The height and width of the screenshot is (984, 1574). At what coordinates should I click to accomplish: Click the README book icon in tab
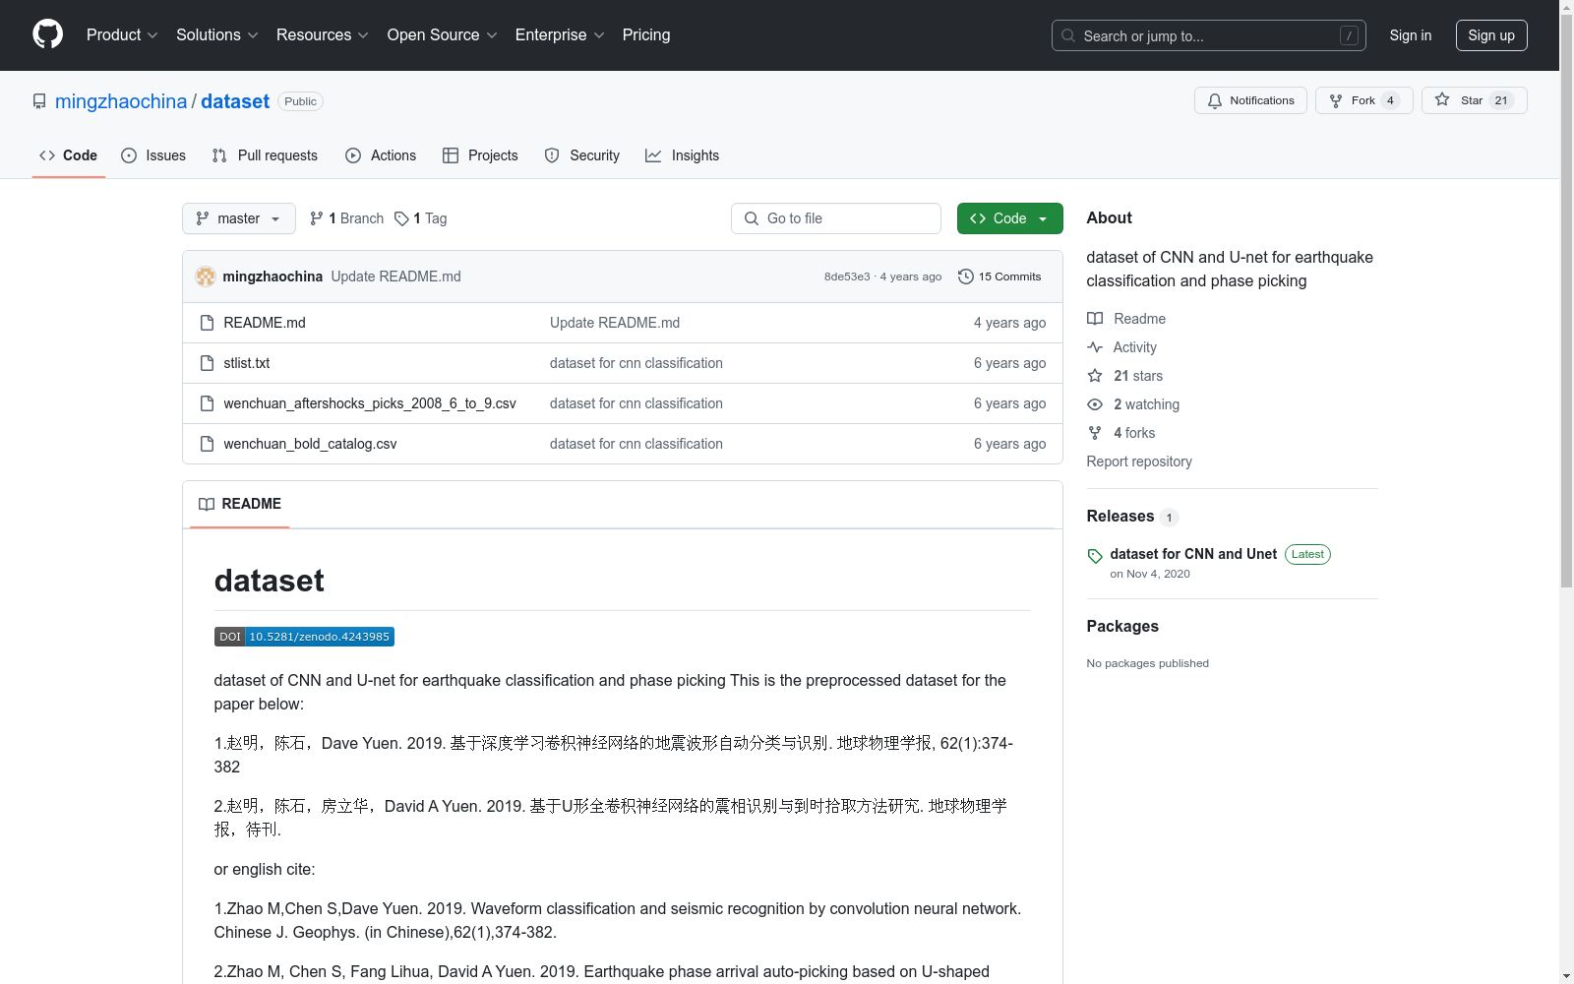pyautogui.click(x=207, y=504)
